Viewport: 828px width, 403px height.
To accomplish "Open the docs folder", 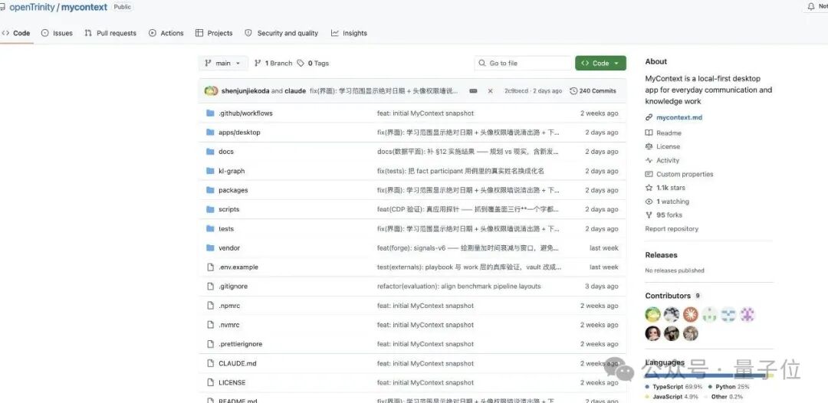I will 226,152.
